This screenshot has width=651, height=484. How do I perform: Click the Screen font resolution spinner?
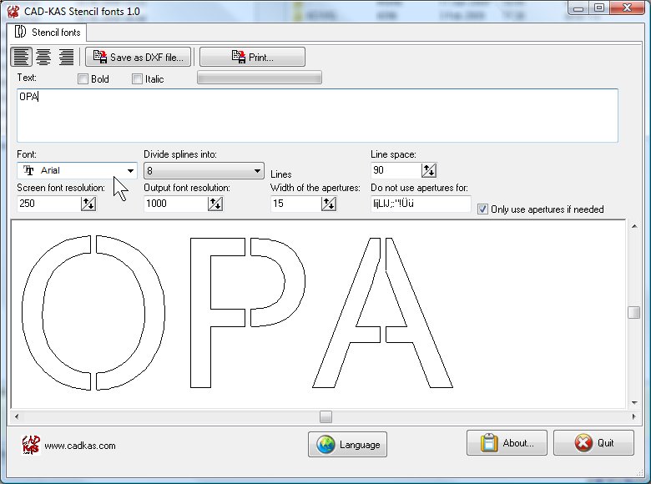(88, 204)
